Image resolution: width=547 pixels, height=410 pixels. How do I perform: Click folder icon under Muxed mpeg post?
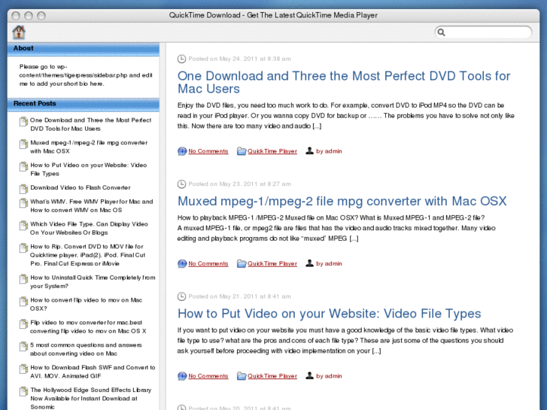click(242, 263)
